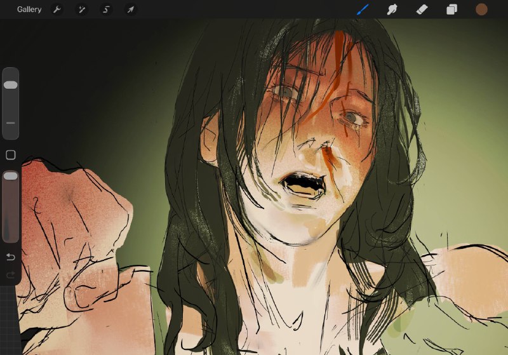Tap the square modify button in sidebar
Screen dimensions: 508x355
(11, 155)
